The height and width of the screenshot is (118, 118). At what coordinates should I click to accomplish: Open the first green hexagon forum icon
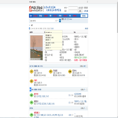point(31,95)
